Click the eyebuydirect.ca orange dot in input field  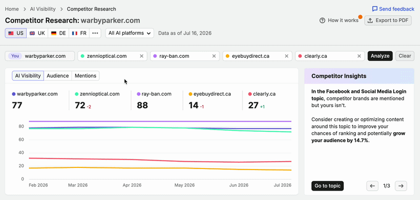click(227, 56)
